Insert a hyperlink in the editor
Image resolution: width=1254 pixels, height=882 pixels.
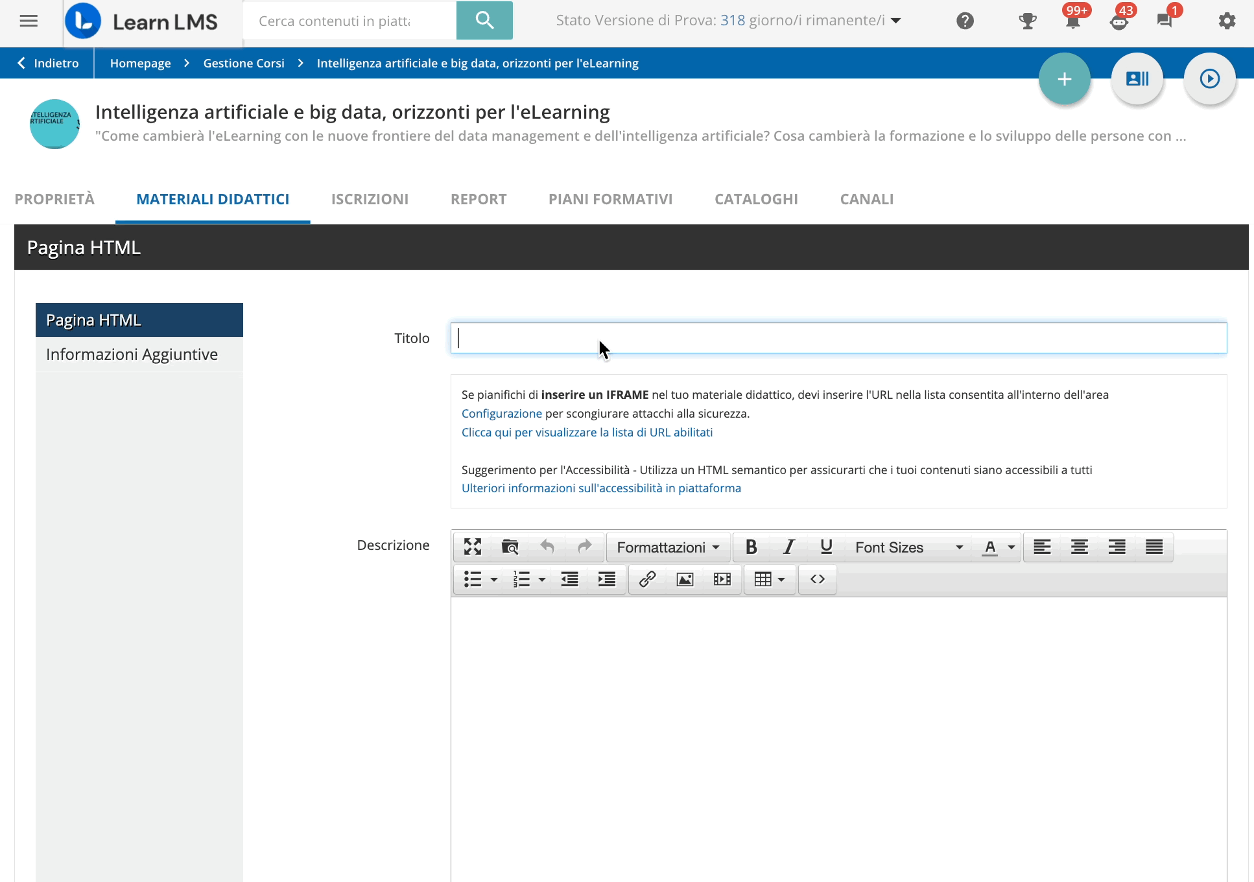[x=648, y=579]
